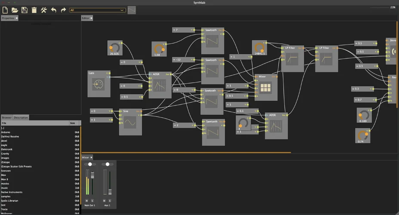Open the "All" module filter dropdown

[97, 10]
